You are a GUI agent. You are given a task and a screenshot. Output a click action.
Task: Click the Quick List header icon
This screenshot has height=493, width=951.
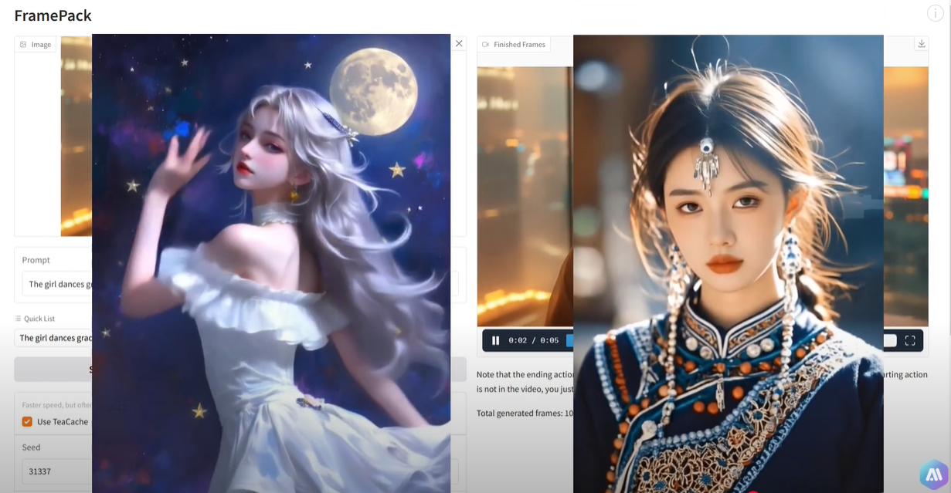[18, 319]
